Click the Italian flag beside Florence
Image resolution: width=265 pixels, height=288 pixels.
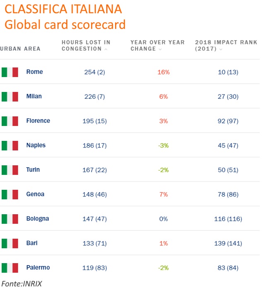[x=10, y=121]
